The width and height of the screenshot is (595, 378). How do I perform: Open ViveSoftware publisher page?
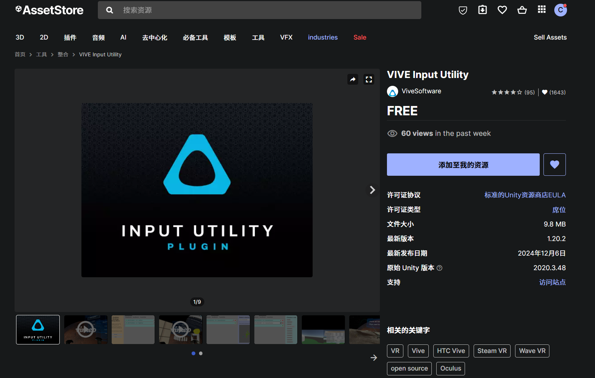(x=421, y=91)
